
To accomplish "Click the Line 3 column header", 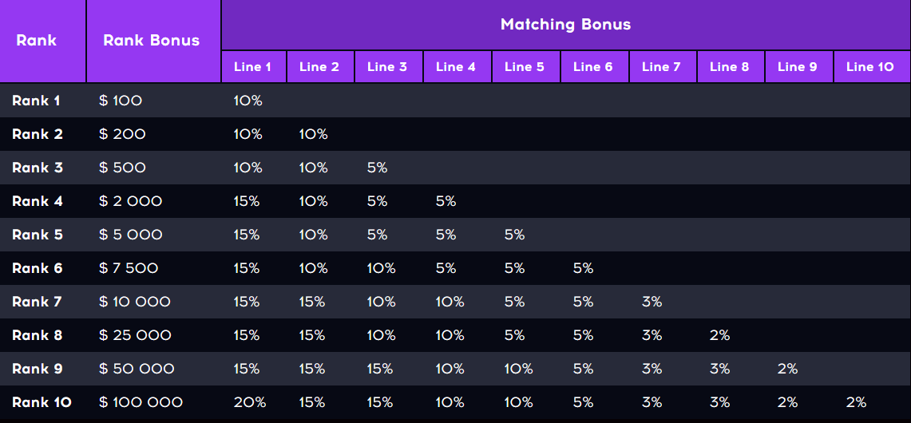I will (x=387, y=67).
